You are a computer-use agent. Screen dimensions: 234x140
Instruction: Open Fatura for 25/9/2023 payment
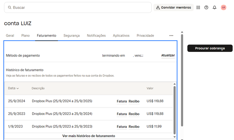[x=122, y=114]
